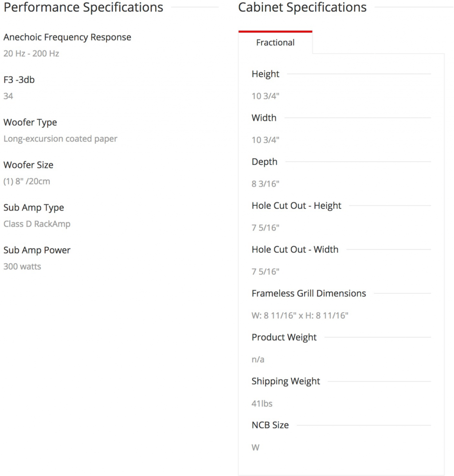Click the Hole Cut Out - Height label
This screenshot has width=454, height=476.
297,206
